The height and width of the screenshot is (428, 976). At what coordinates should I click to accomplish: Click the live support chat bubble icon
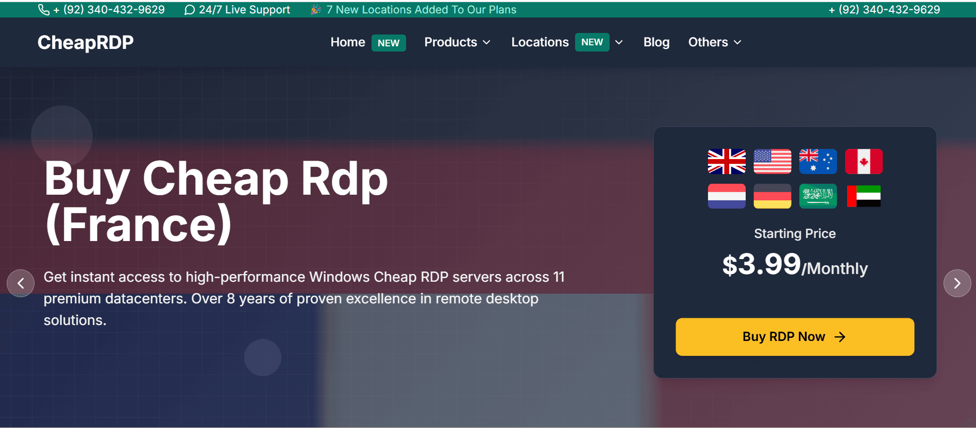[x=190, y=10]
